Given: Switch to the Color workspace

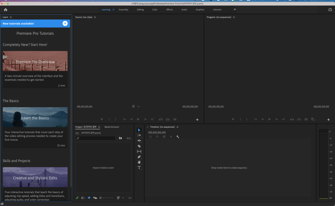Looking at the screenshot, I should 155,10.
